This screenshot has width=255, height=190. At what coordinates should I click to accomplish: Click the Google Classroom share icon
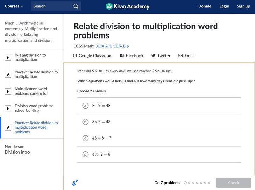pos(75,56)
